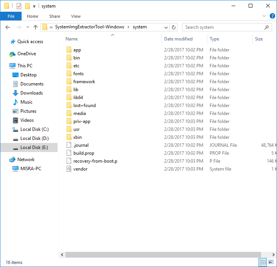Screen dimensions: 277x267
Task: Select the framework folder icon
Action: [x=69, y=82]
